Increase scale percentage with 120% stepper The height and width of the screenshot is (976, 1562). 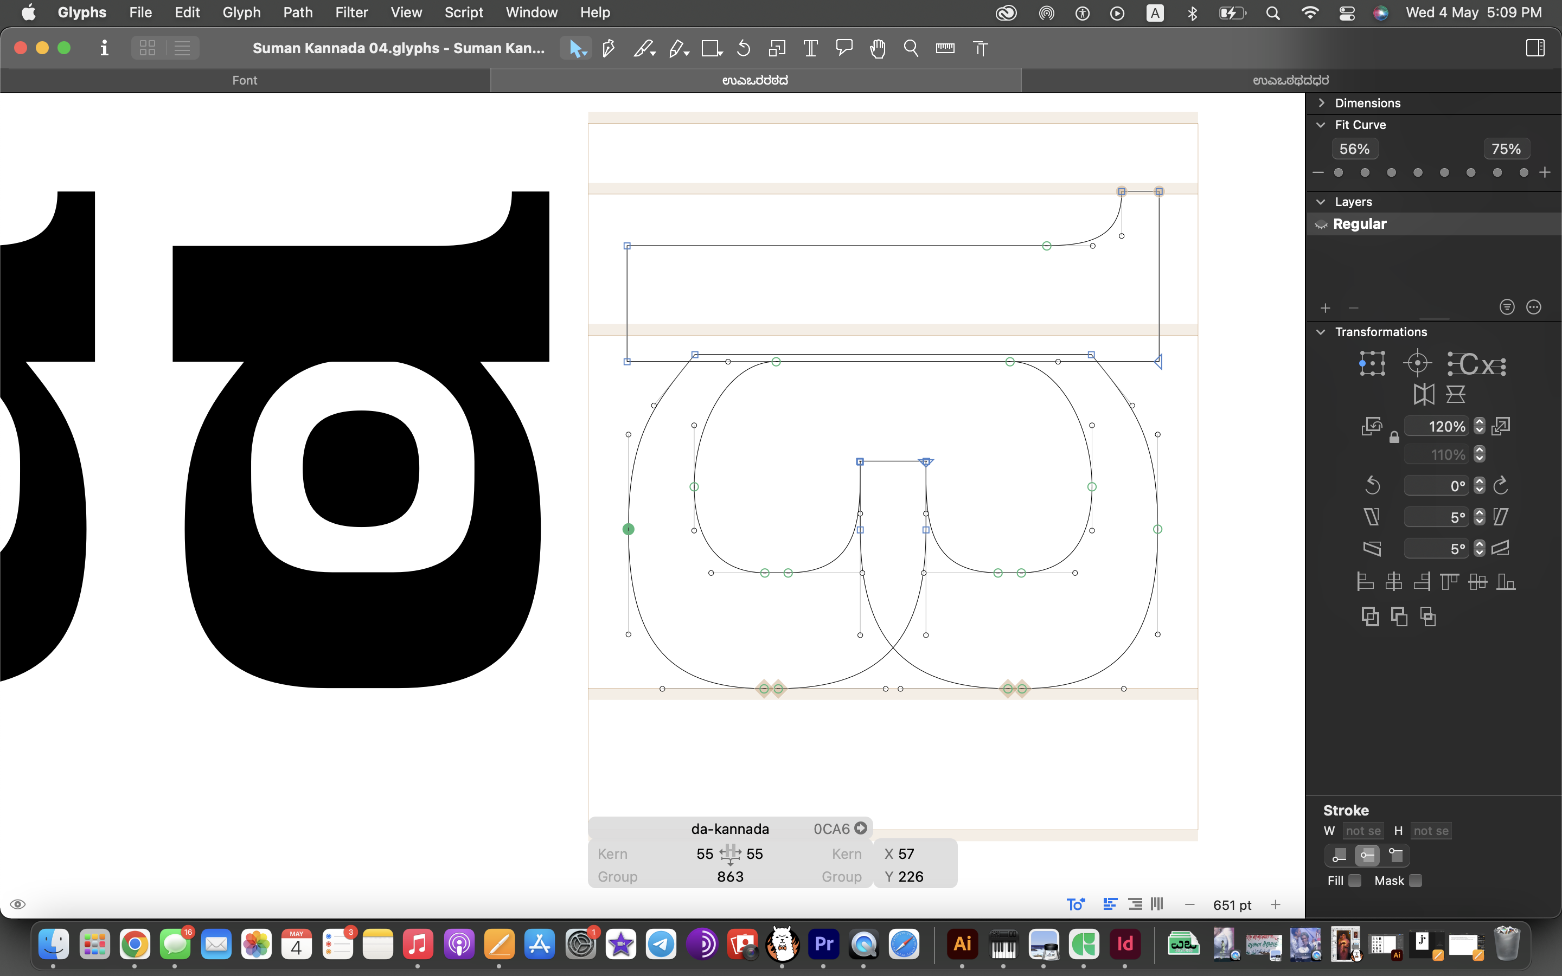click(1480, 422)
